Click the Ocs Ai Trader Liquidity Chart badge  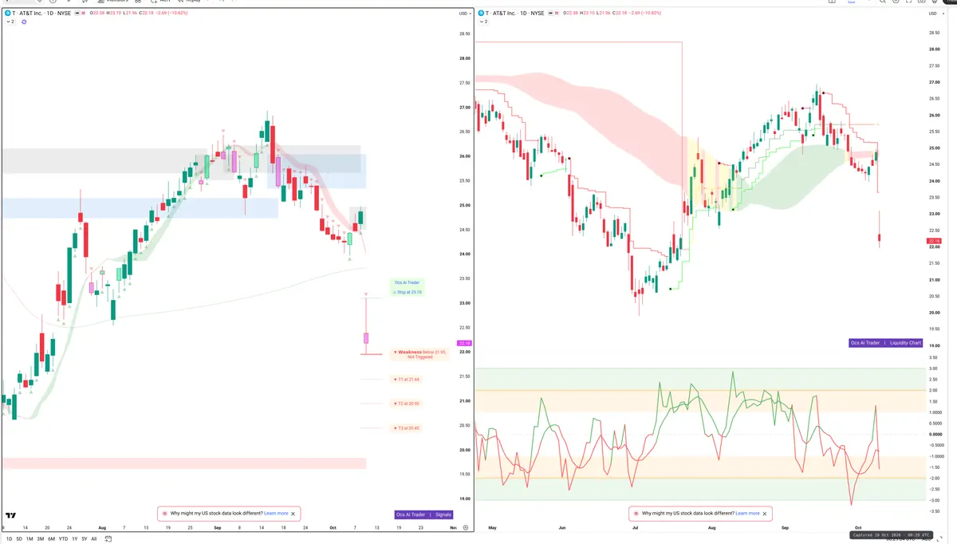click(885, 343)
